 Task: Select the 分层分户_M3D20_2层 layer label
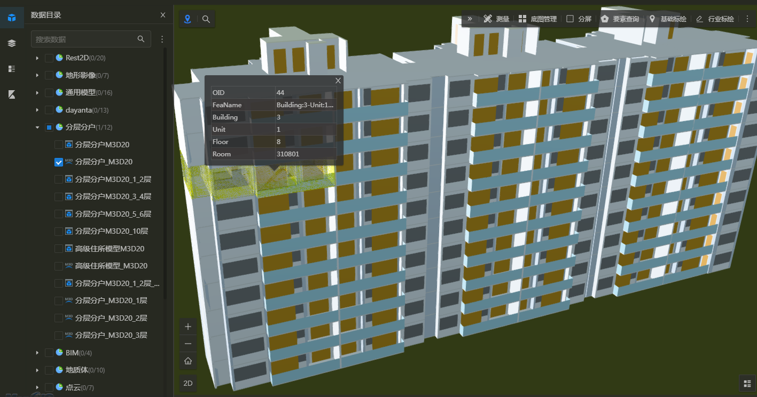tap(111, 318)
